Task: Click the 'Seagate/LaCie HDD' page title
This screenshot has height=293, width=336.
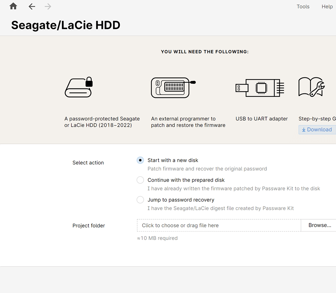Action: [66, 25]
